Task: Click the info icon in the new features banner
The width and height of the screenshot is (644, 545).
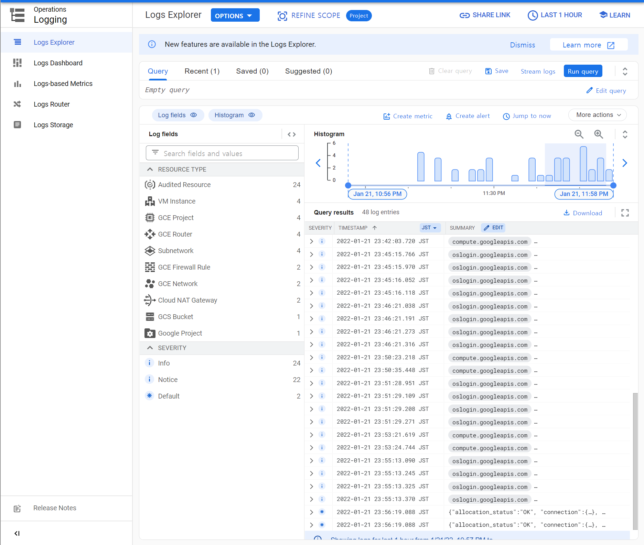Action: (x=152, y=44)
